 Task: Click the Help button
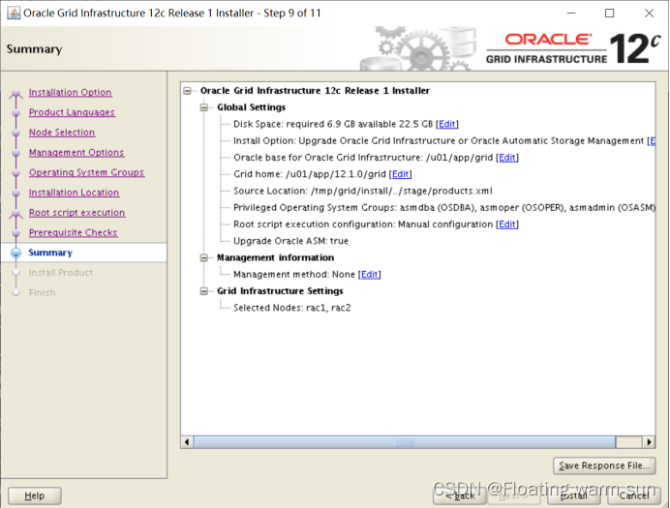tap(35, 496)
